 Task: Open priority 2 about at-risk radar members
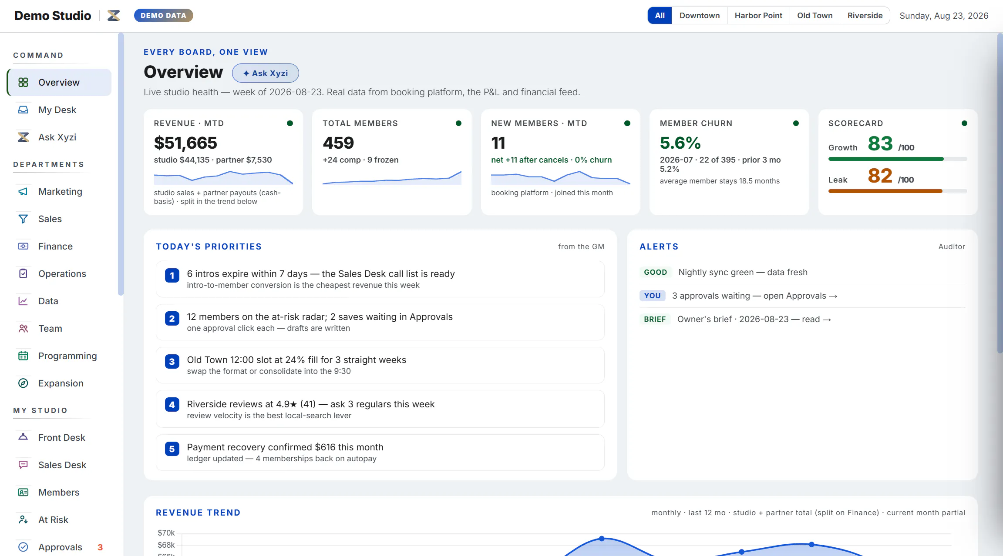point(380,322)
